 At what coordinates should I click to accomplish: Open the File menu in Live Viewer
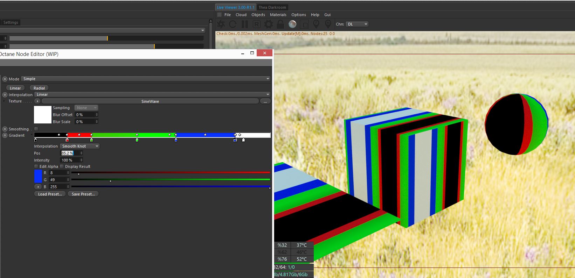pos(228,15)
